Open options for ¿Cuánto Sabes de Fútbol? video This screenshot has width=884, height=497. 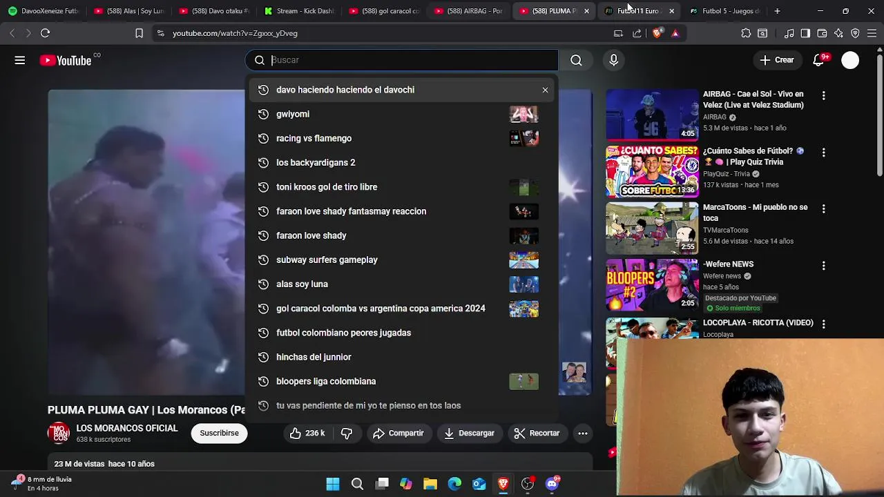[x=823, y=152]
